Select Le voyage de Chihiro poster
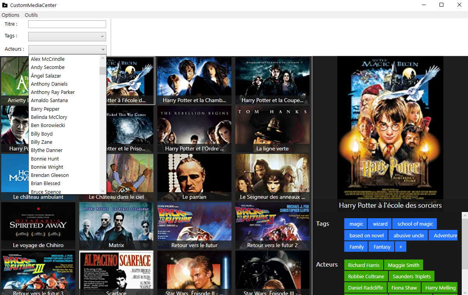The height and width of the screenshot is (295, 468). (38, 226)
